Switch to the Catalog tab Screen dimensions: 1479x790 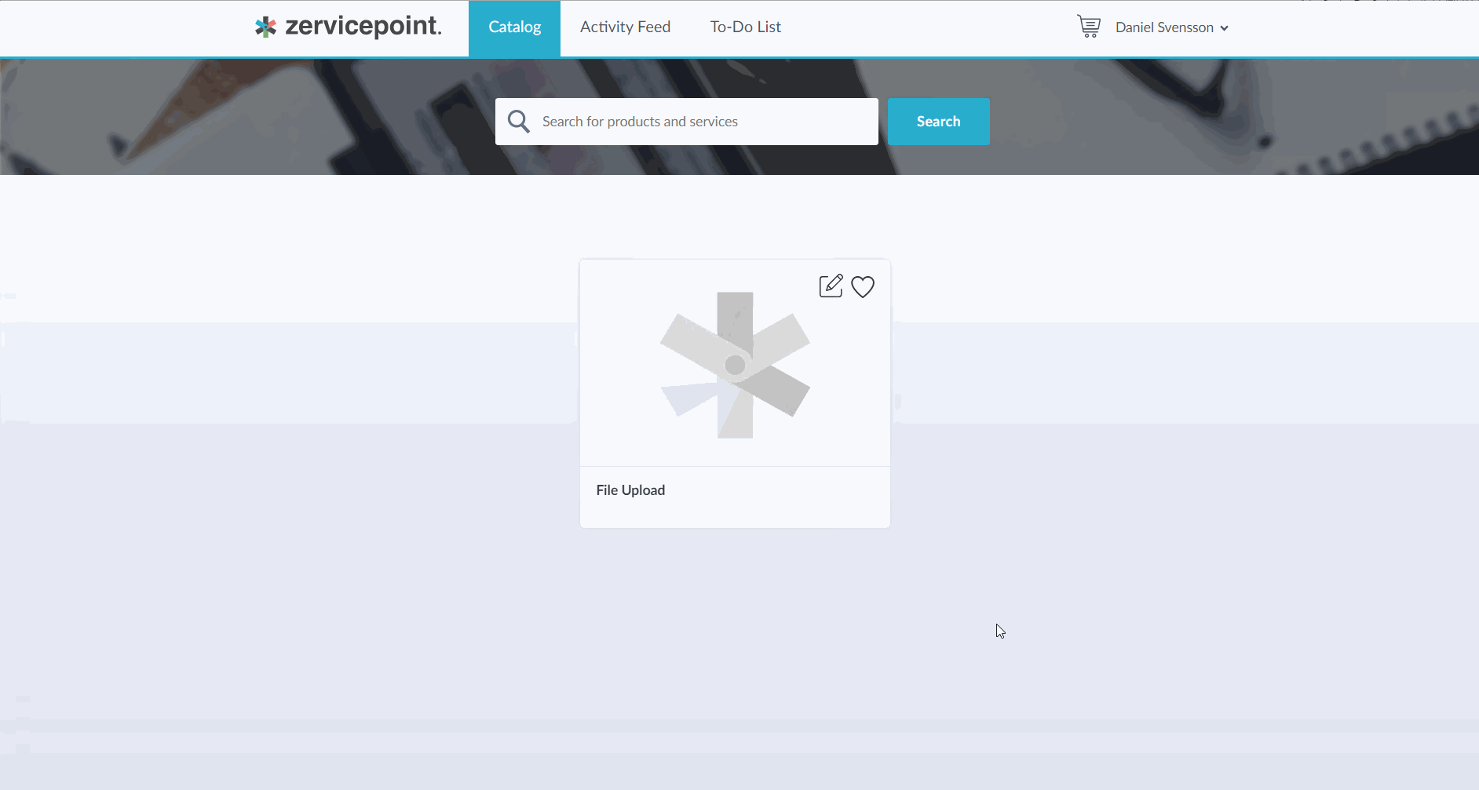(x=514, y=28)
